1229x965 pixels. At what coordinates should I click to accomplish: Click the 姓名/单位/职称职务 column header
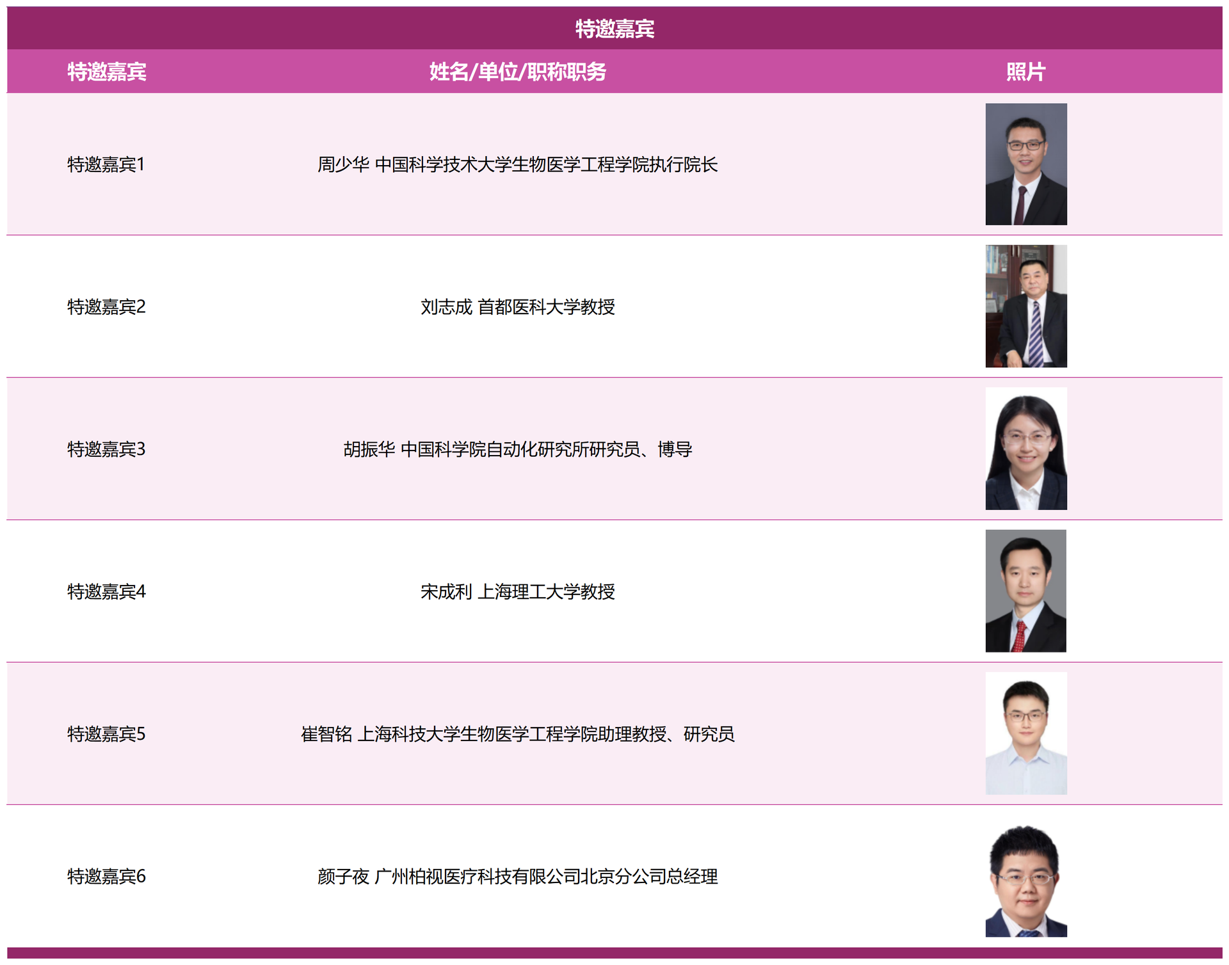518,72
